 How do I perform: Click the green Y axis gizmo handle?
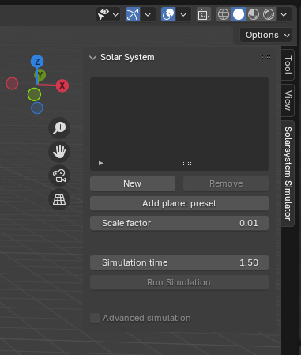tap(40, 75)
